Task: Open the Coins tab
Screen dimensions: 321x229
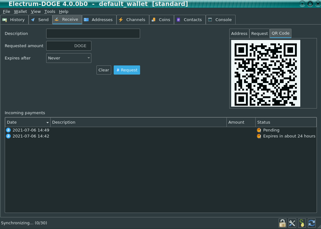Action: pos(161,20)
